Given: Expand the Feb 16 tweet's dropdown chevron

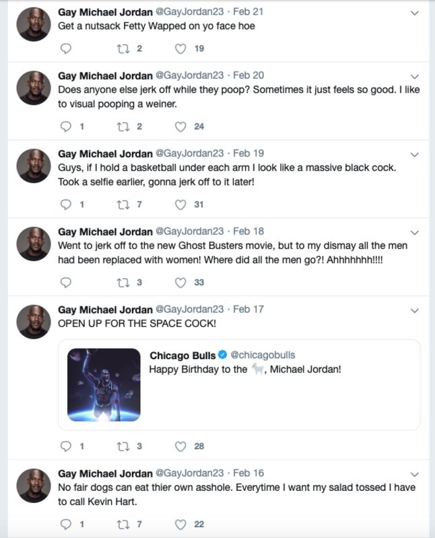Looking at the screenshot, I should (x=415, y=475).
